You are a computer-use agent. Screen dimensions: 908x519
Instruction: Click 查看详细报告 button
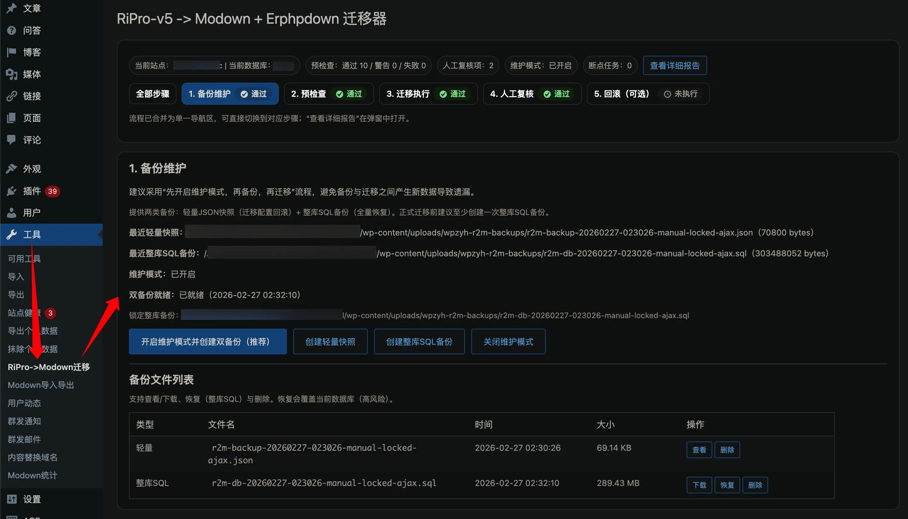click(x=674, y=65)
